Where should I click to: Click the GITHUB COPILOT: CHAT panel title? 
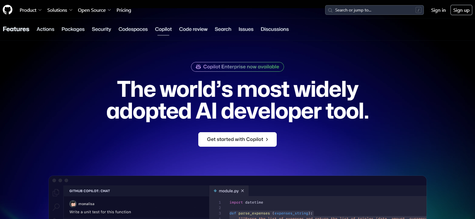coord(90,191)
